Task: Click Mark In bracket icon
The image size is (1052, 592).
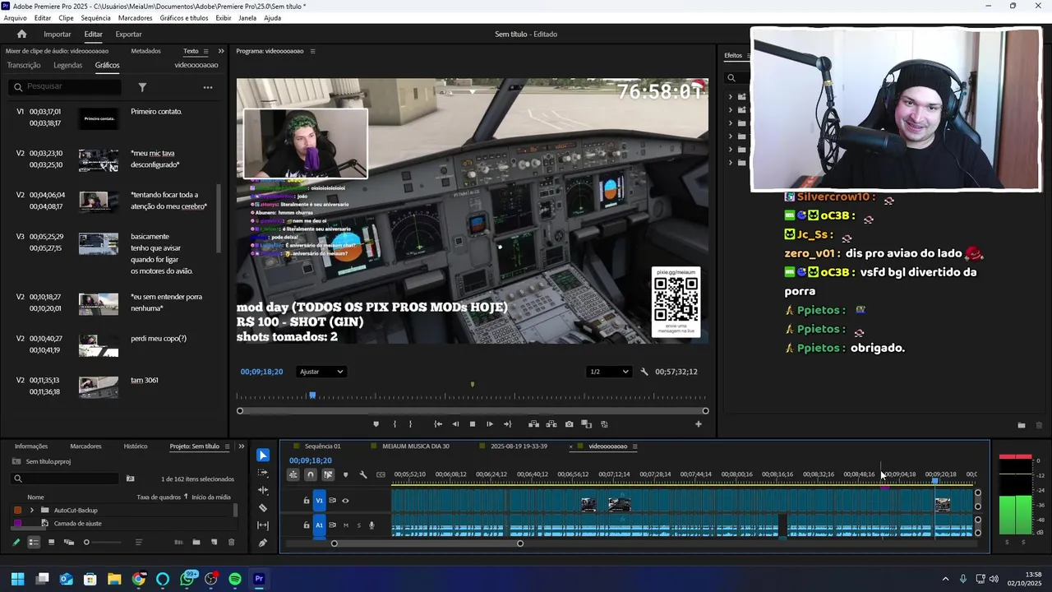Action: coord(394,424)
